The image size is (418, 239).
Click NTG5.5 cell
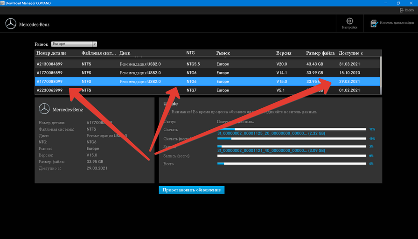(193, 64)
